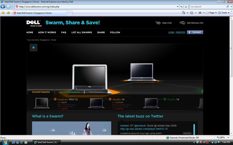Open a new blank browser tab
The width and height of the screenshot is (233, 145).
click(x=70, y=13)
